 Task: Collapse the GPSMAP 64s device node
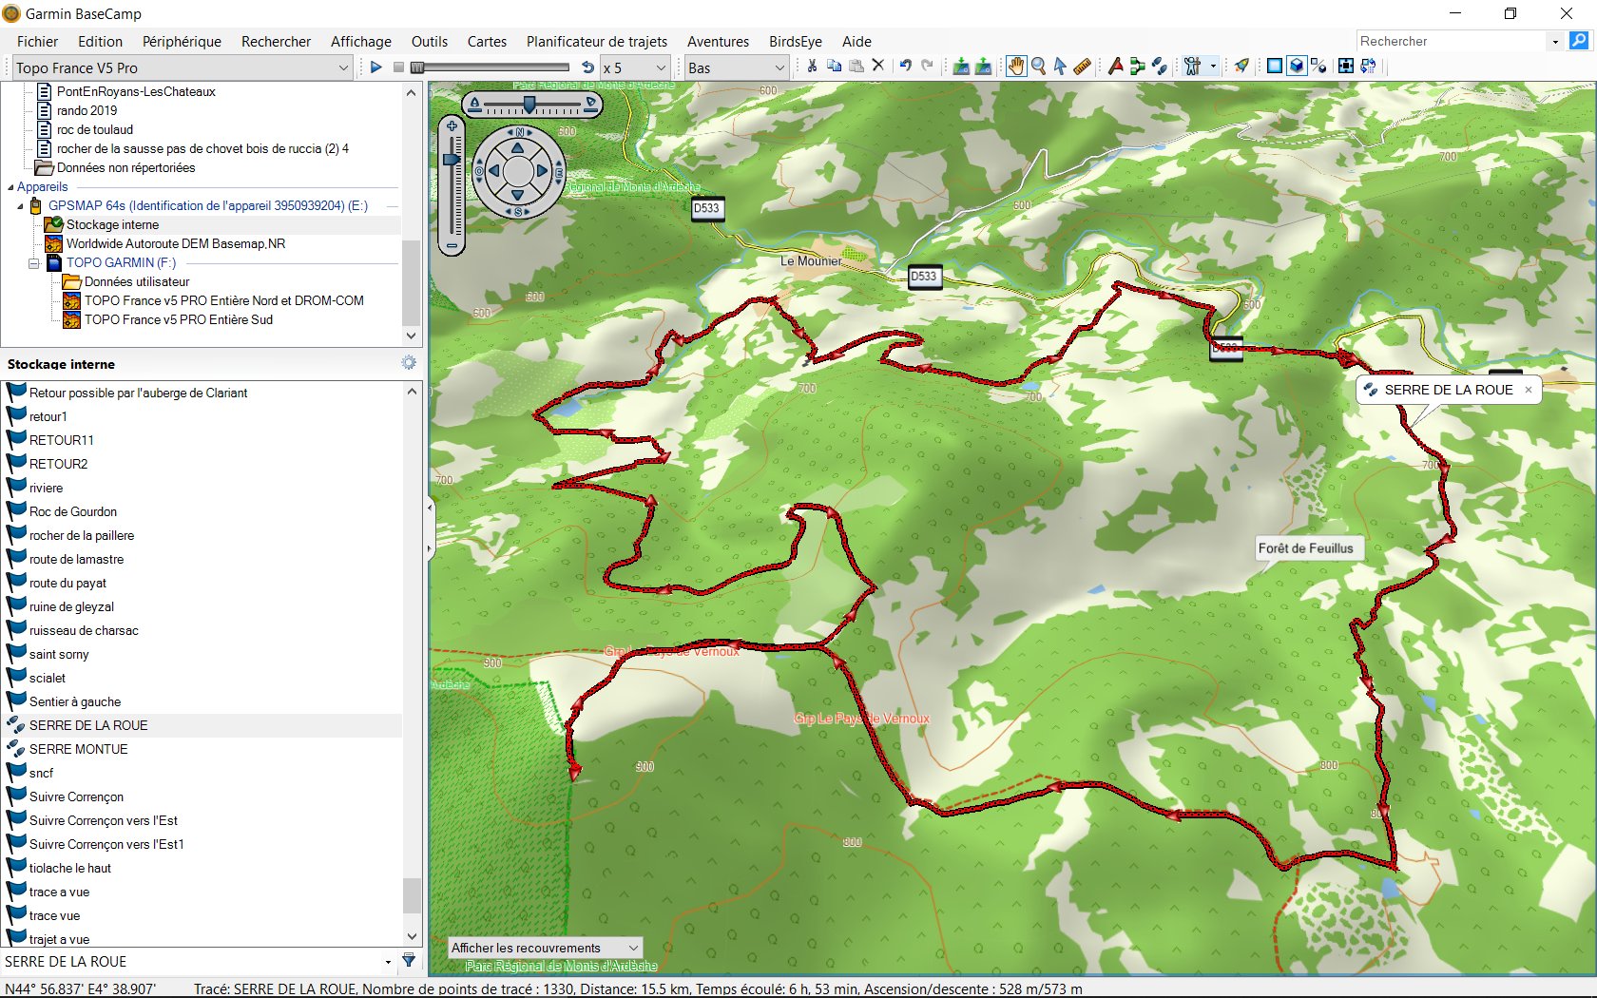pyautogui.click(x=21, y=206)
